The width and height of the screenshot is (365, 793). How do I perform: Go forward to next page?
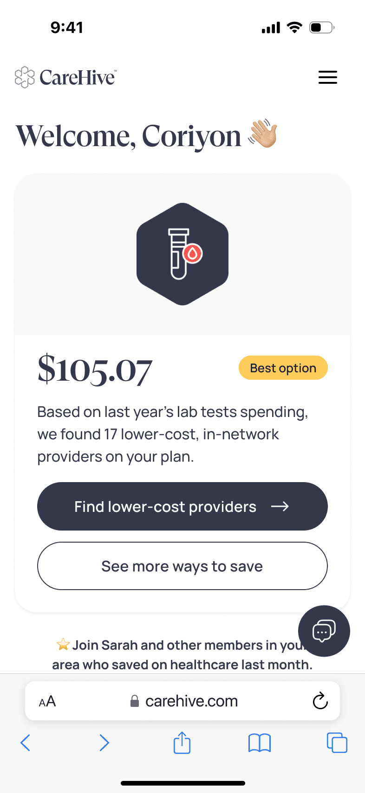point(104,743)
